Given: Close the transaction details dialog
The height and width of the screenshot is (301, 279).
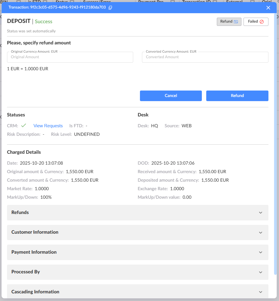Looking at the screenshot, I should pos(268,8).
